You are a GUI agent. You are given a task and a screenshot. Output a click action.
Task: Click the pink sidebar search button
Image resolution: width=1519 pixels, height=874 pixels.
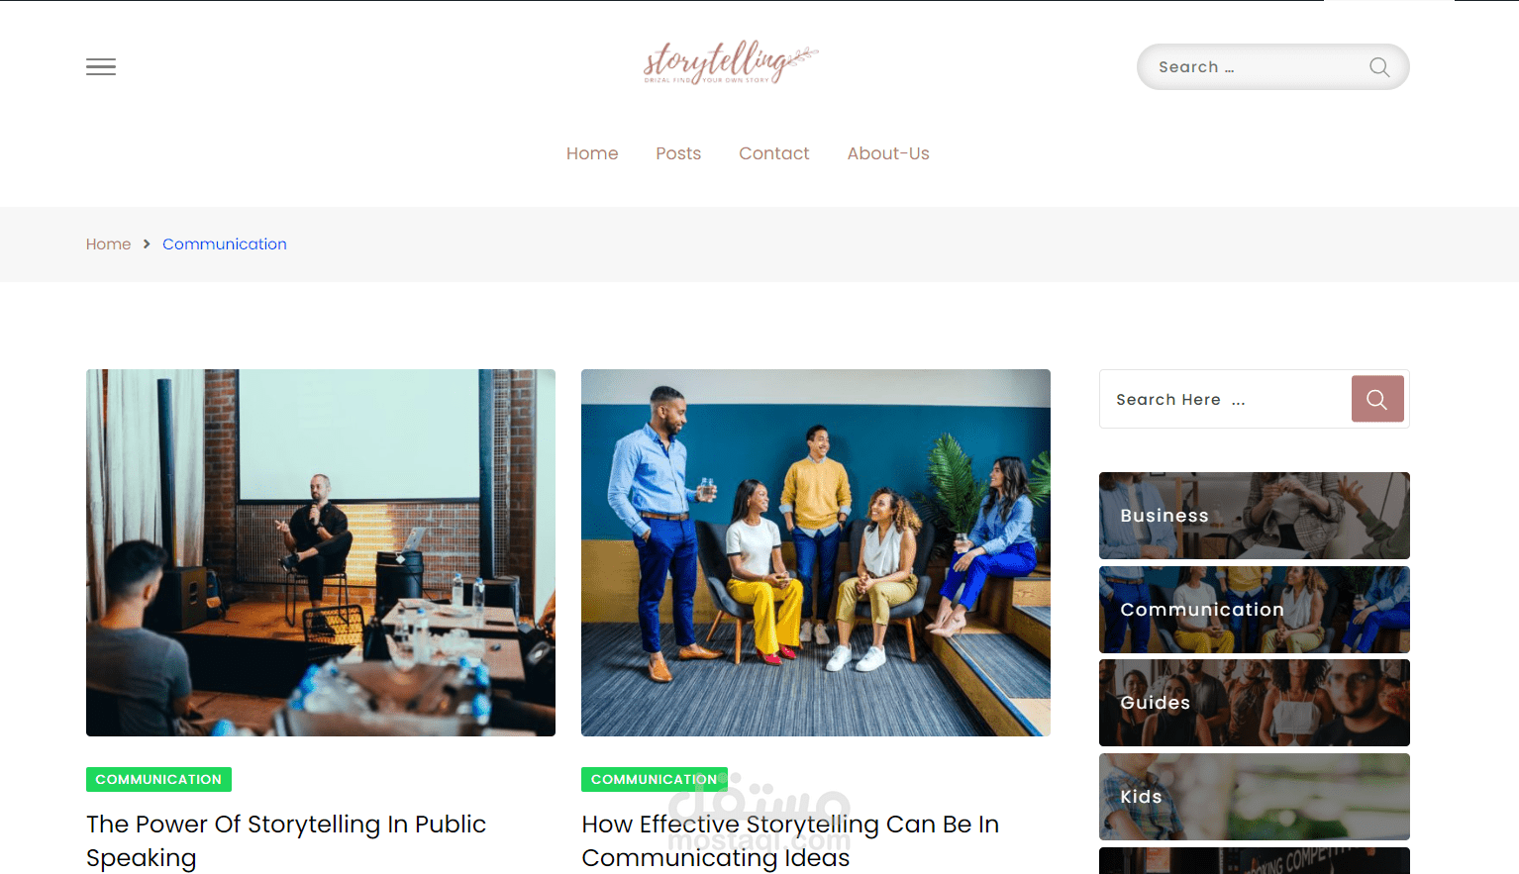pos(1377,399)
